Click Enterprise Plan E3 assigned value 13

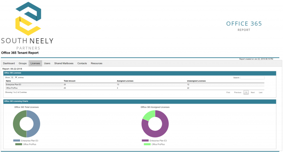click(x=118, y=85)
